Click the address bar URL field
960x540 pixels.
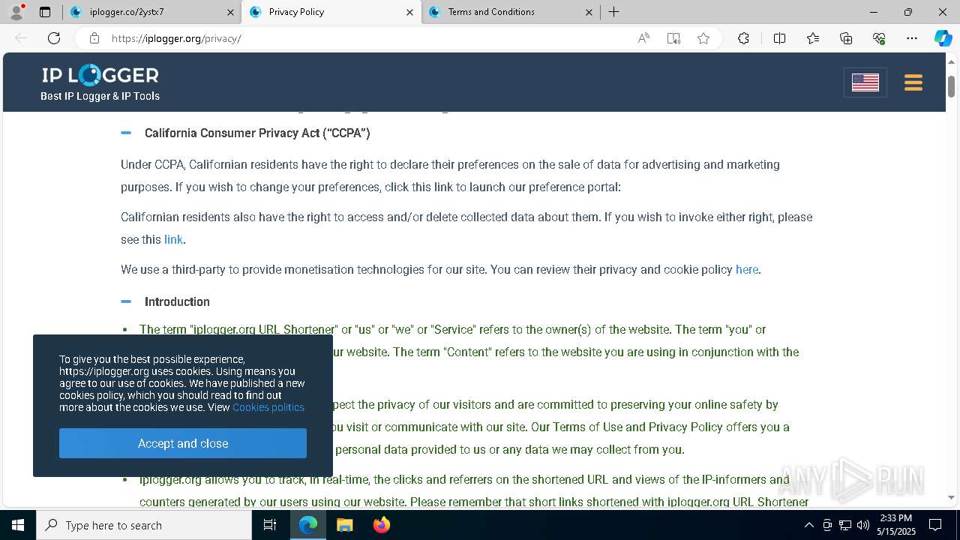pyautogui.click(x=367, y=38)
